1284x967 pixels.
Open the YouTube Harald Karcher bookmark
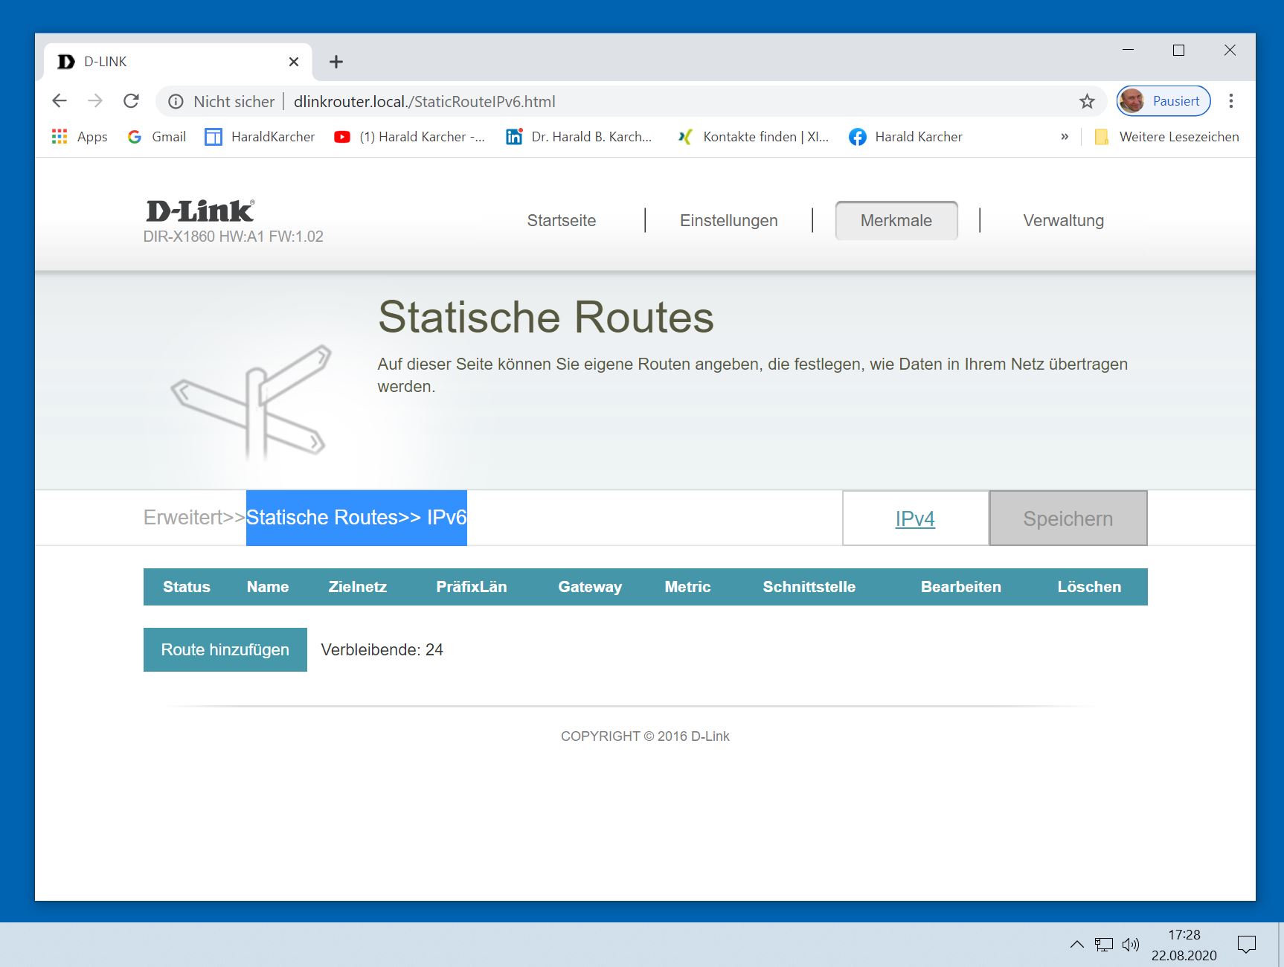click(x=410, y=137)
